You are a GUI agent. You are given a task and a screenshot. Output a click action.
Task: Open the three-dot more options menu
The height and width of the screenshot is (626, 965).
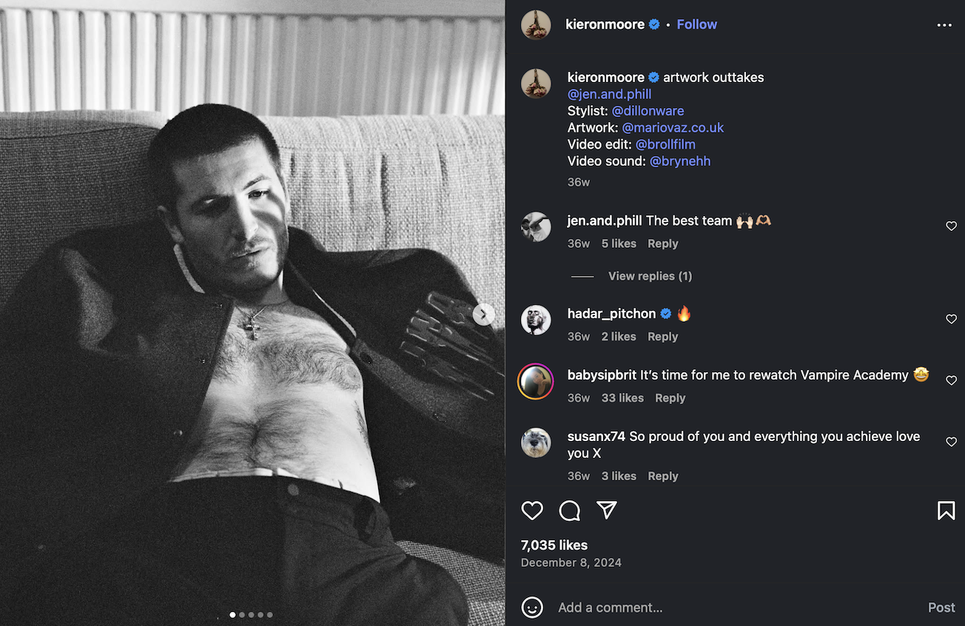point(944,25)
